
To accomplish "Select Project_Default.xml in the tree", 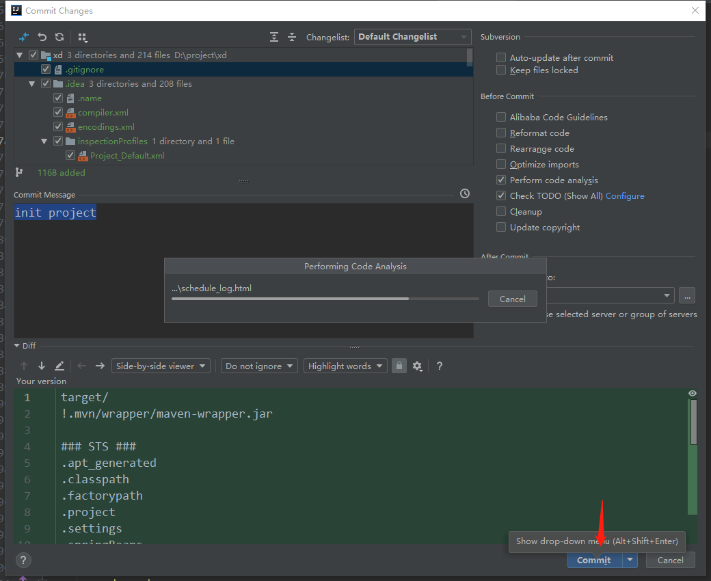I will (127, 155).
